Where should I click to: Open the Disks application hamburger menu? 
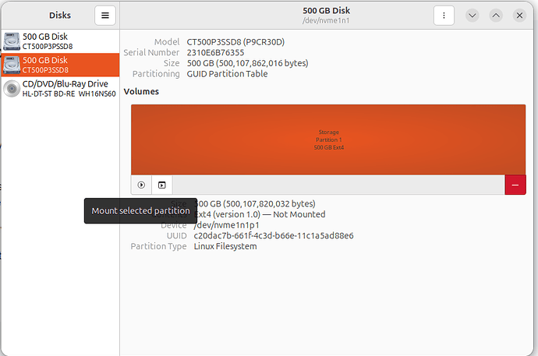point(105,16)
